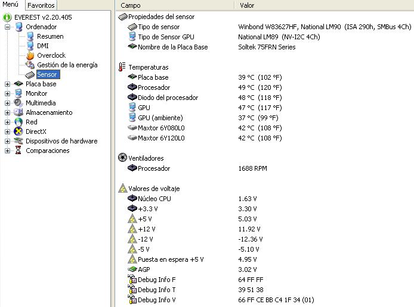The height and width of the screenshot is (307, 414).
Task: Click the Valores de voltaje warning icon
Action: (x=123, y=188)
